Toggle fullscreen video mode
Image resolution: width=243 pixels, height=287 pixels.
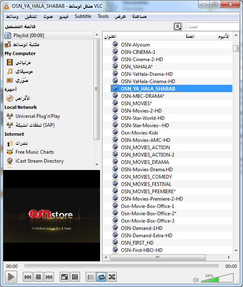(65, 277)
